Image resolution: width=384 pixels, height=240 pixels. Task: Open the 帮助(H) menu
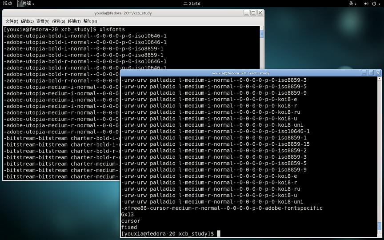pyautogui.click(x=90, y=21)
